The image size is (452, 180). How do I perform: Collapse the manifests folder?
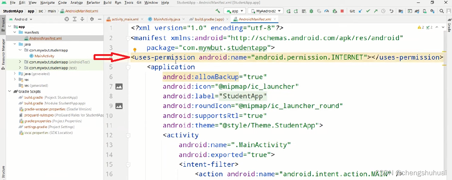click(x=15, y=32)
